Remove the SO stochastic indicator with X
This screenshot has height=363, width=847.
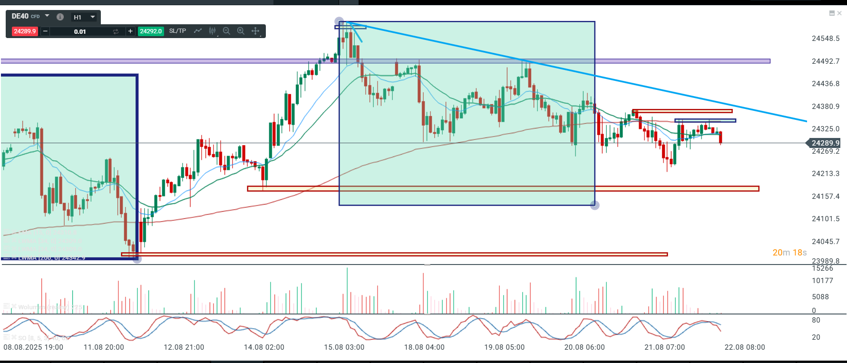click(x=14, y=338)
